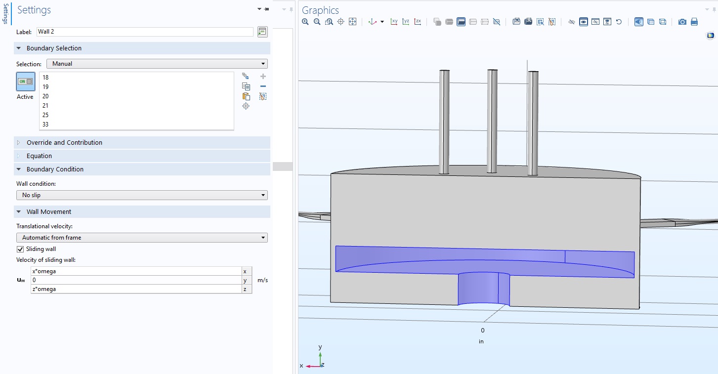Click the Reset Hiding undo arrow icon
718x374 pixels.
click(x=619, y=22)
